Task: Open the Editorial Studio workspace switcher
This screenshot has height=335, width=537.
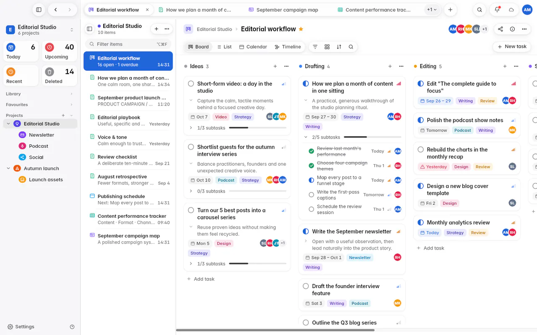Action: [40, 30]
